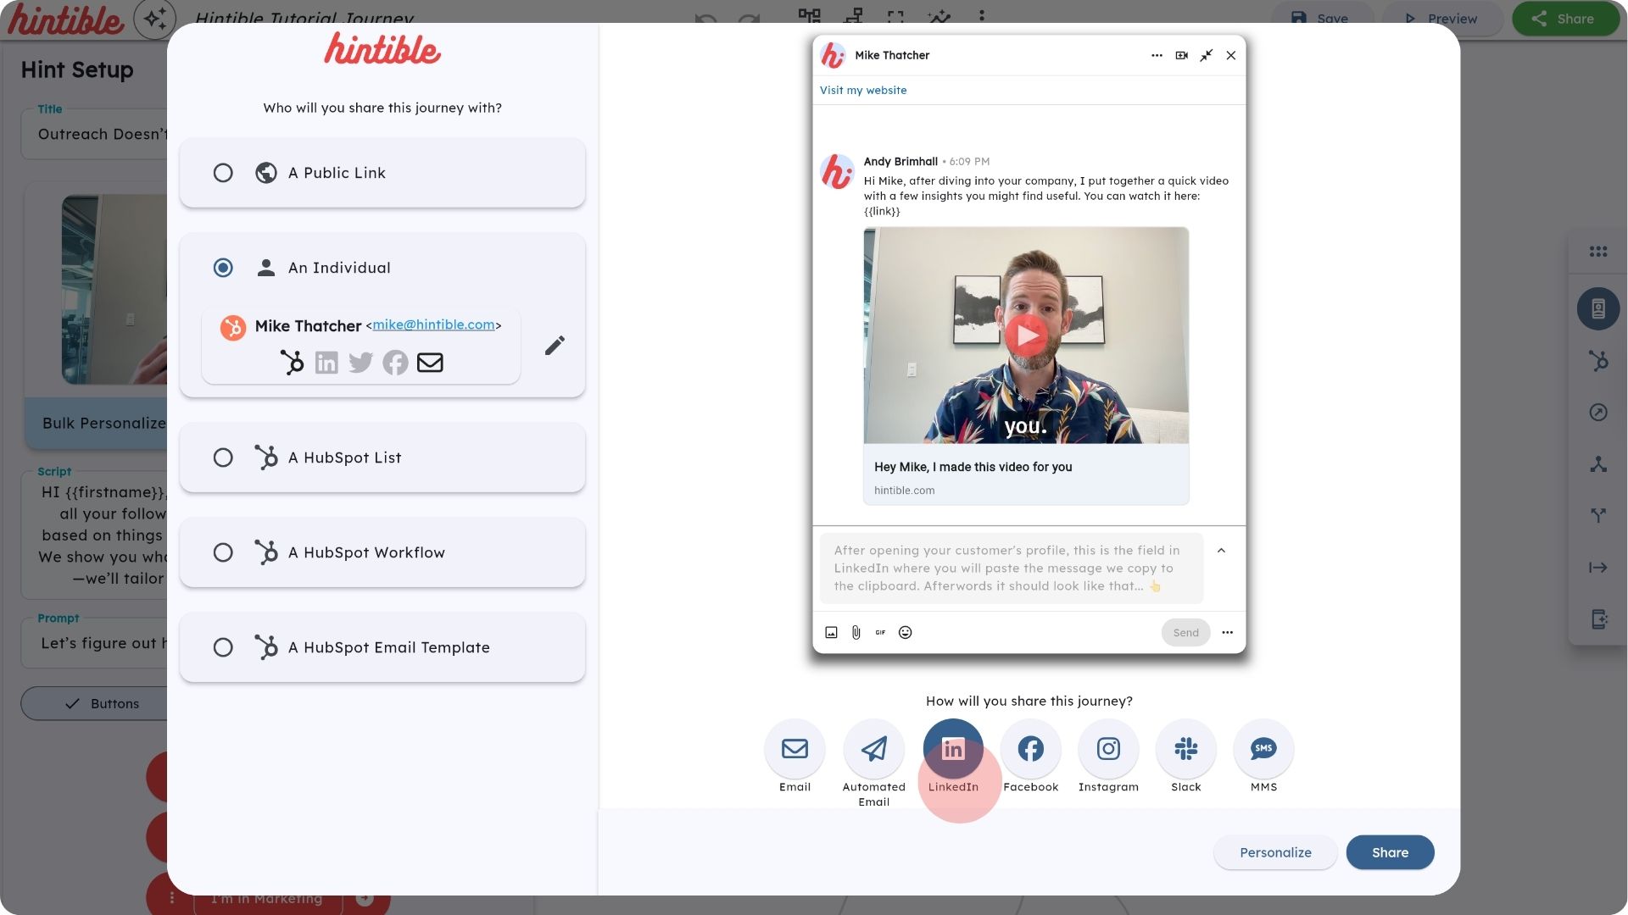
Task: Click the video call icon in the chat header
Action: (1182, 55)
